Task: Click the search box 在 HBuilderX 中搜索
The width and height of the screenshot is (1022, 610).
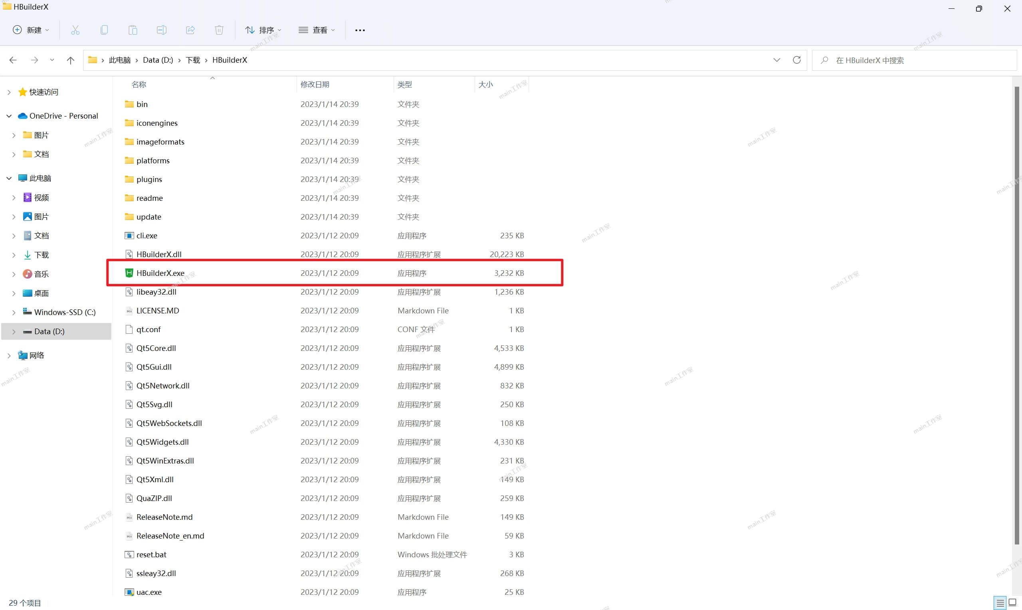Action: coord(914,60)
